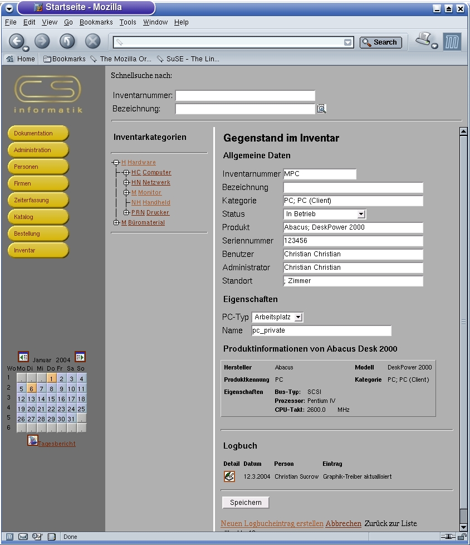
Task: Click the browser Forward arrow button
Action: point(42,41)
